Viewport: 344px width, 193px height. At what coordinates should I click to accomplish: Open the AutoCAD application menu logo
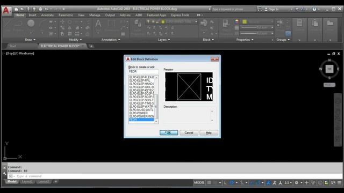click(x=6, y=11)
